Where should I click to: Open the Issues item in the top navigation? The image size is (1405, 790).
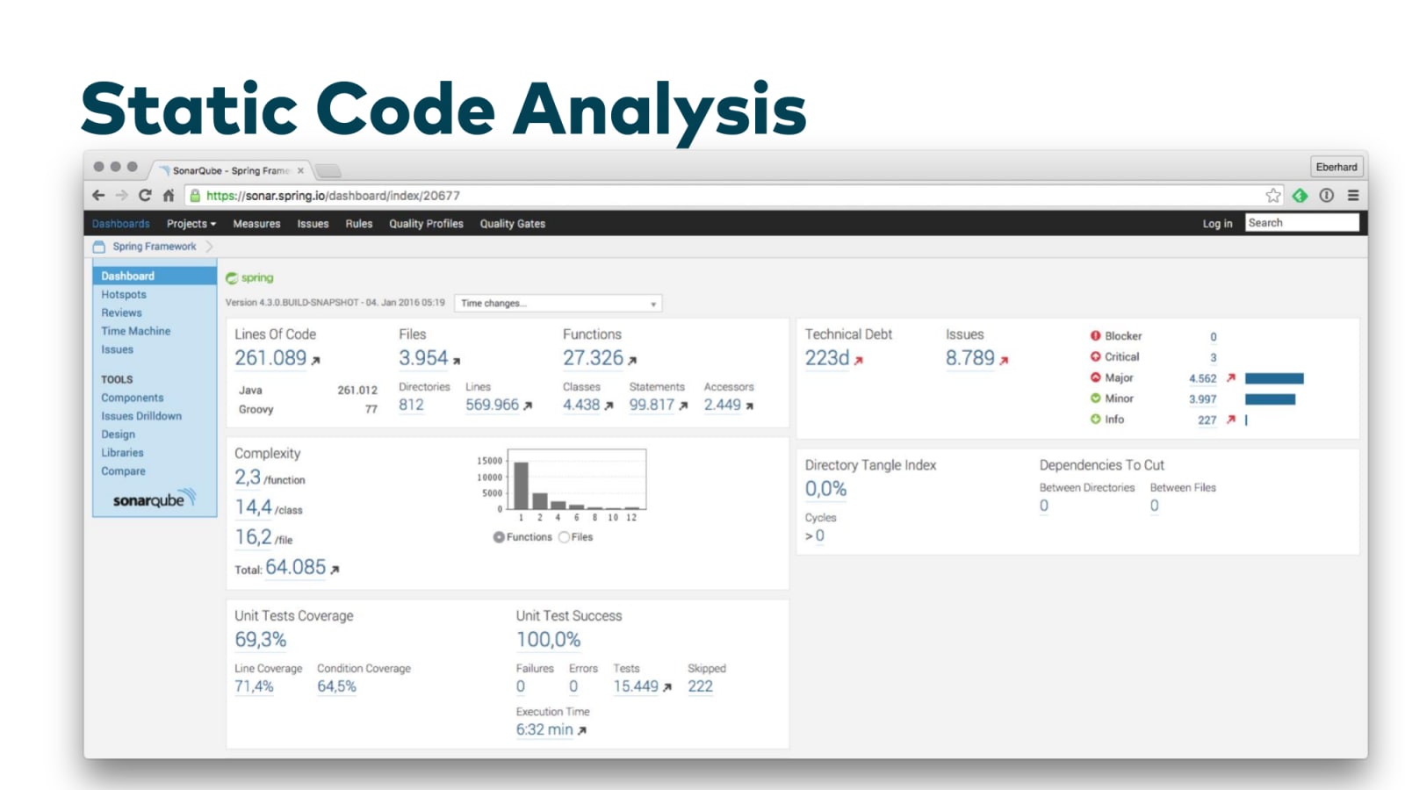click(313, 224)
